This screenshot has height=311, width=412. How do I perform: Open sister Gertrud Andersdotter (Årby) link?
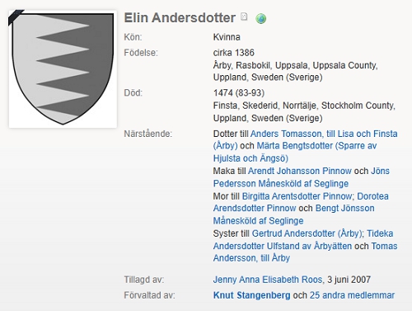click(307, 233)
